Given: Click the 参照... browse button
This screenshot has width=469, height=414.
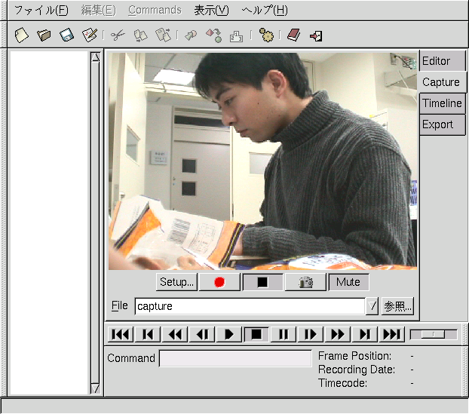Looking at the screenshot, I should point(398,306).
